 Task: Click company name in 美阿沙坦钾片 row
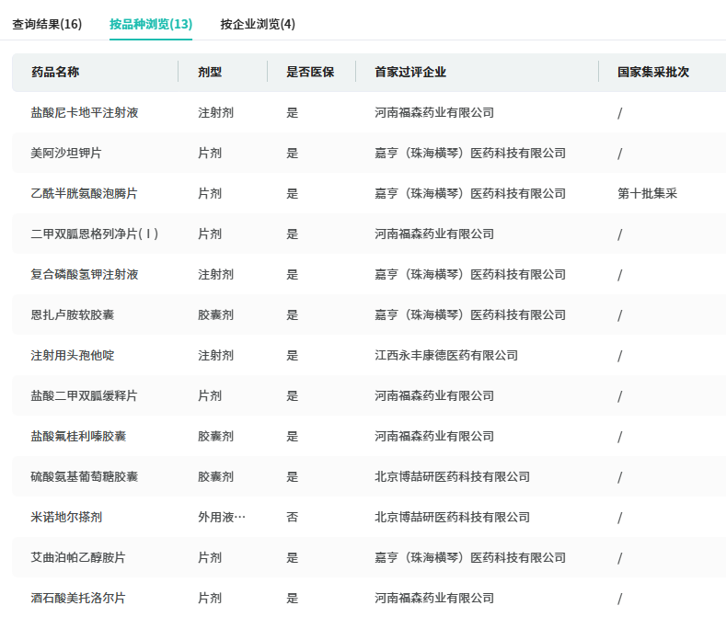[x=470, y=154]
